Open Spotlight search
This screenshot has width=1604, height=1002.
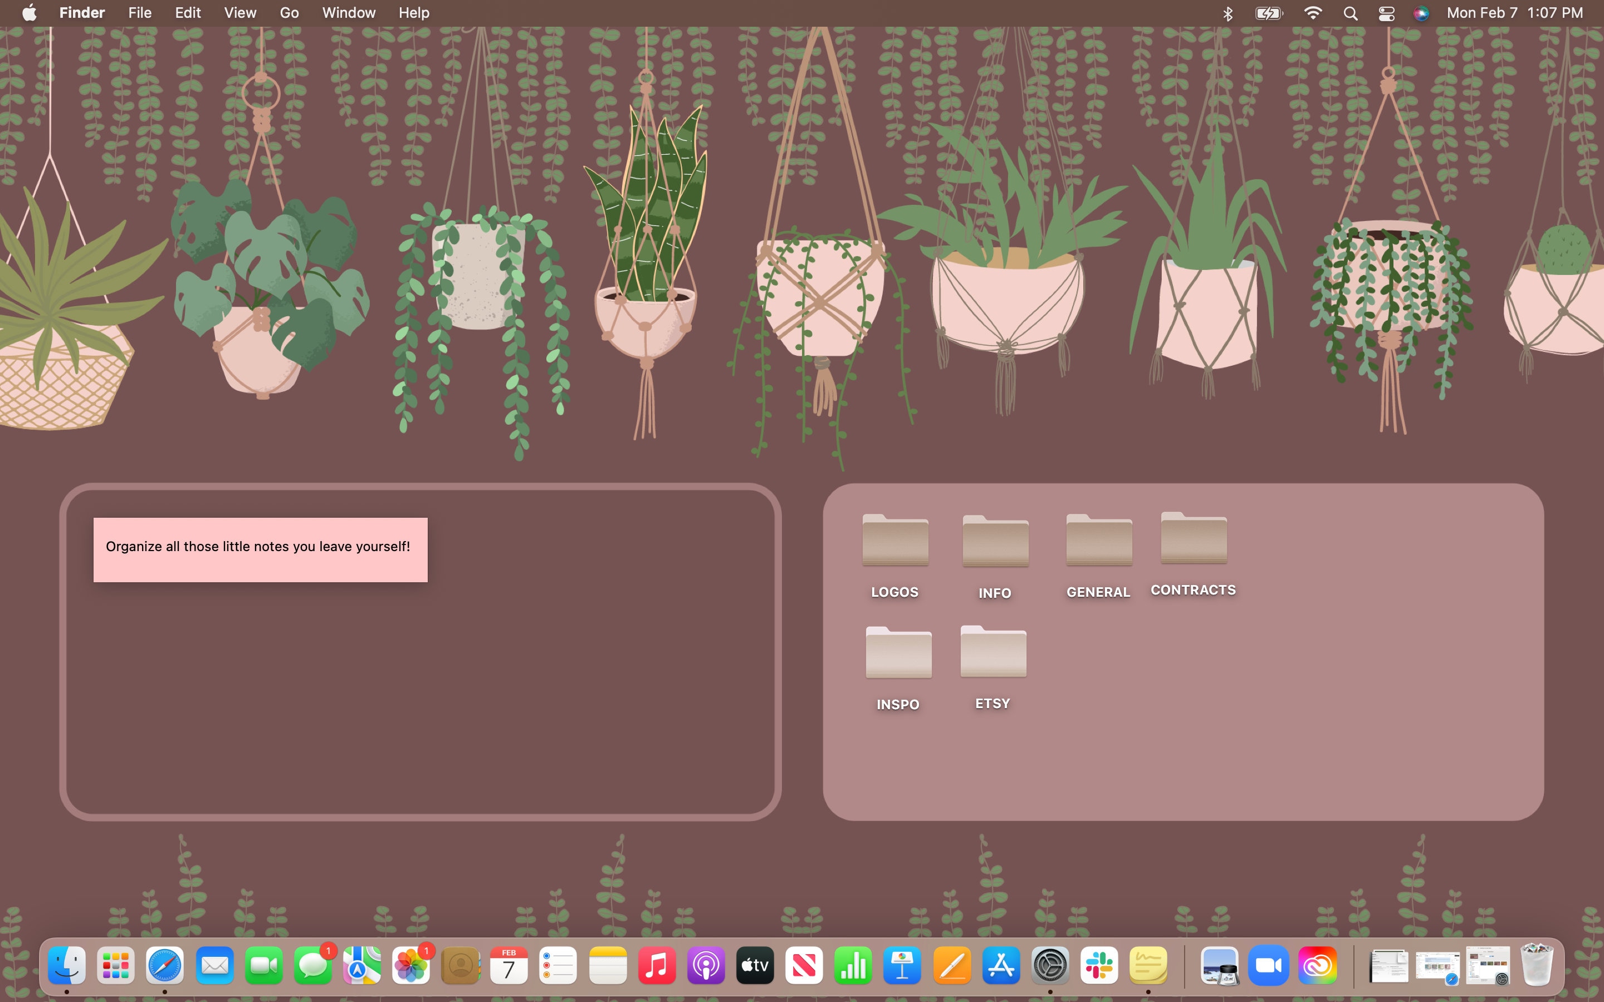tap(1350, 13)
